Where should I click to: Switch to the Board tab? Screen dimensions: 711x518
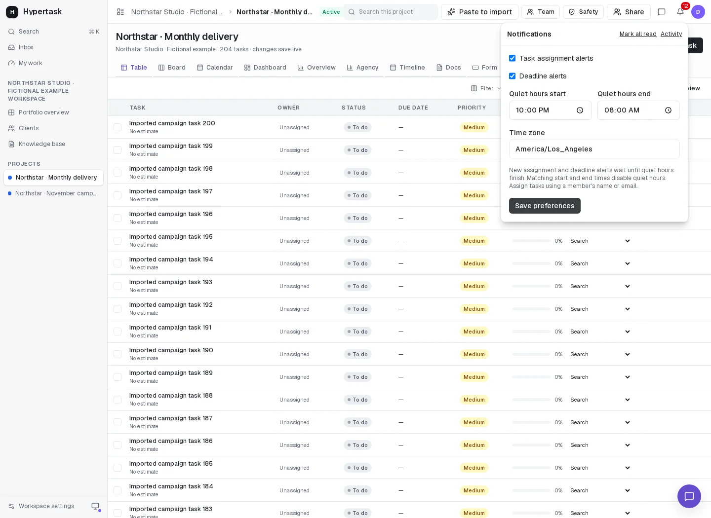[172, 68]
